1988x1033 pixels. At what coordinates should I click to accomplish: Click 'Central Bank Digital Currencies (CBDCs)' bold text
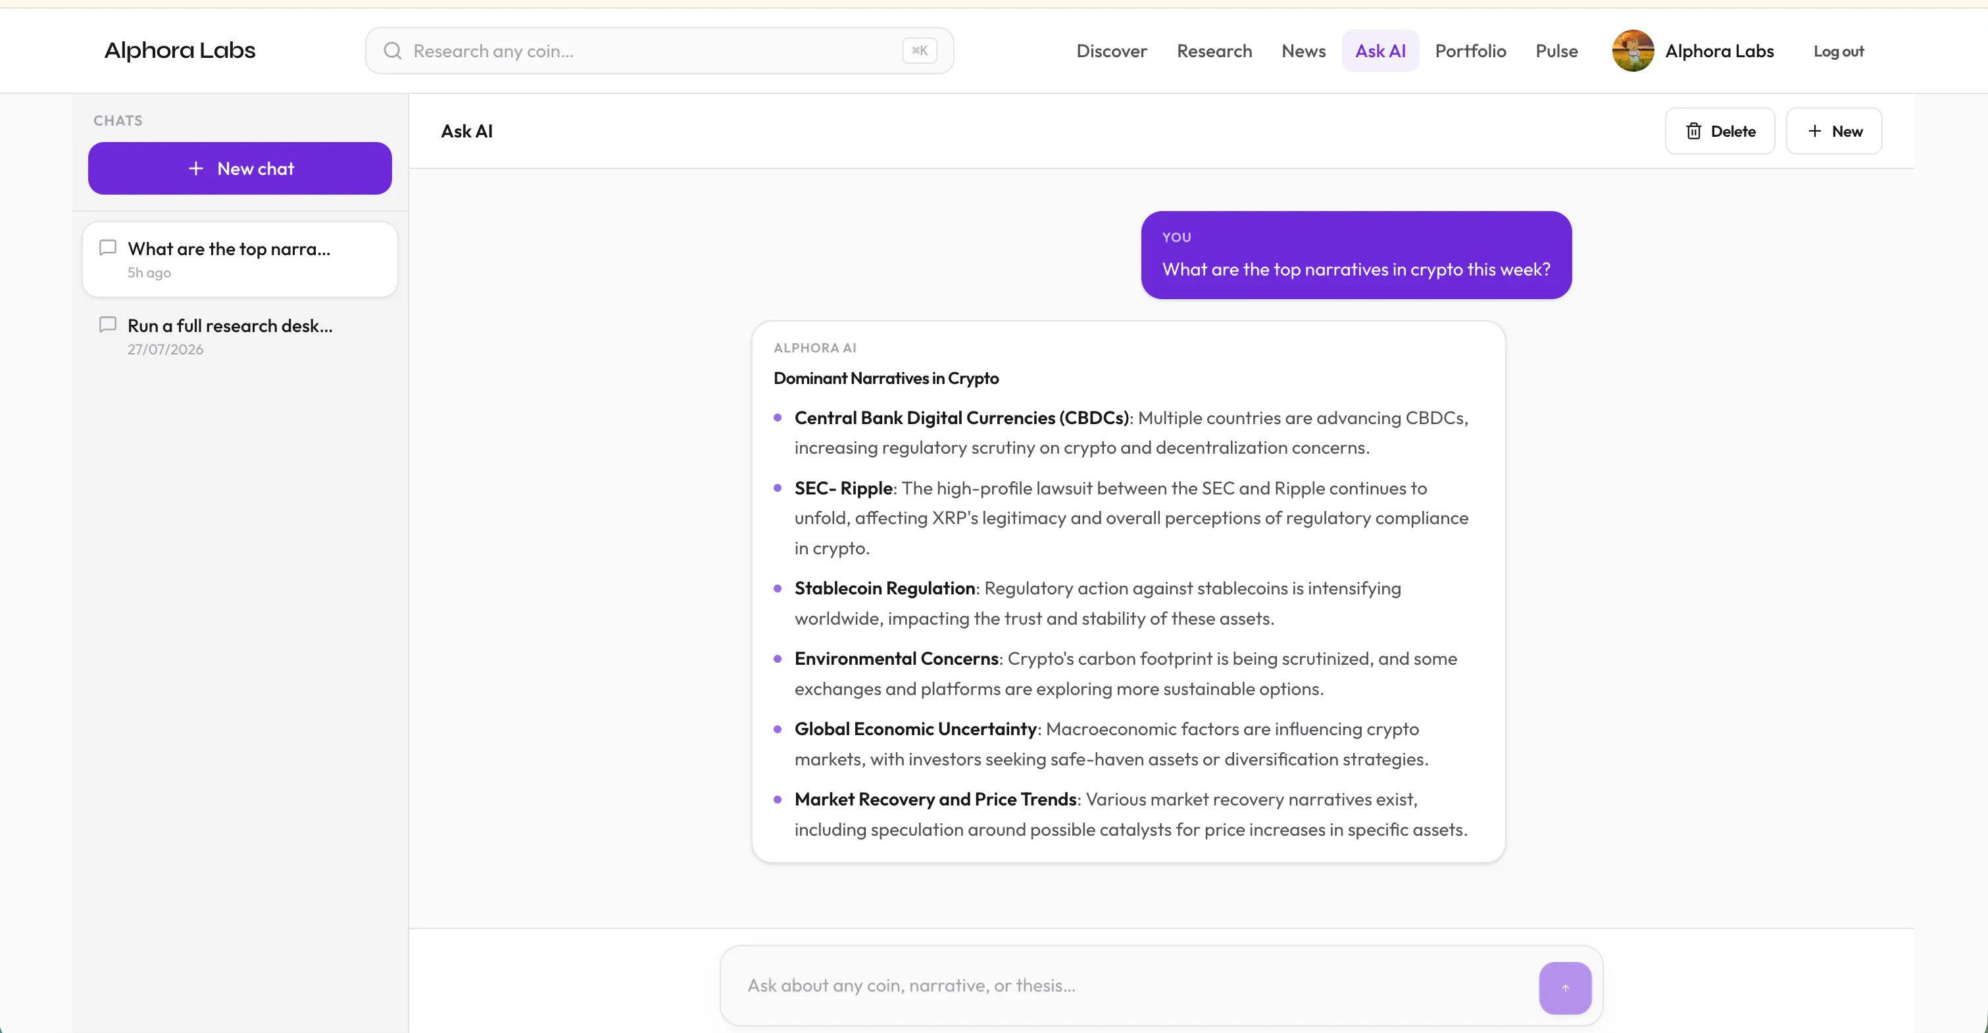pos(962,418)
